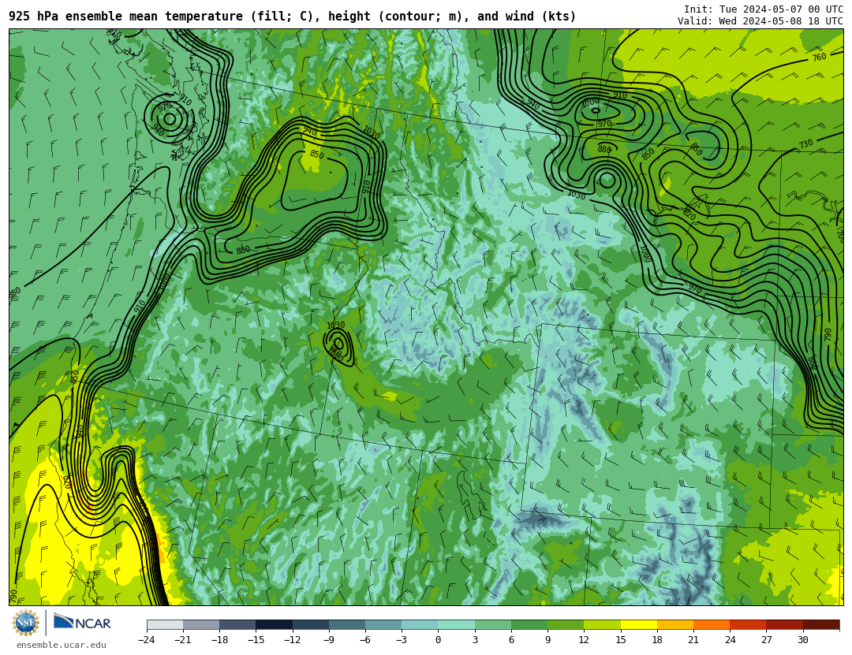Image resolution: width=852 pixels, height=655 pixels.
Task: Open the ensemble.ucar.edu link text
Action: (62, 646)
